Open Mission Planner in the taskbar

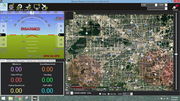(x=35, y=98)
